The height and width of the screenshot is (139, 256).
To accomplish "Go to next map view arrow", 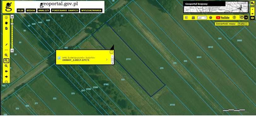I will pyautogui.click(x=6, y=77).
